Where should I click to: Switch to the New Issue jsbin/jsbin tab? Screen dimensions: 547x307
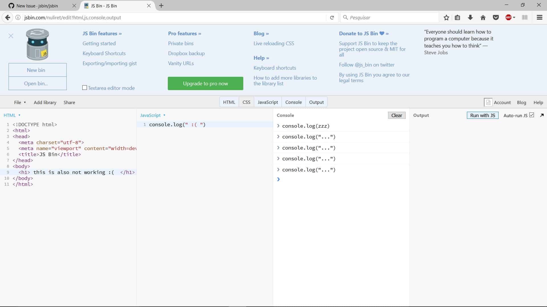(37, 6)
